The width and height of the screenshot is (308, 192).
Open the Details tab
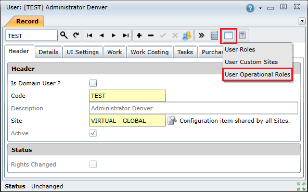tap(48, 52)
